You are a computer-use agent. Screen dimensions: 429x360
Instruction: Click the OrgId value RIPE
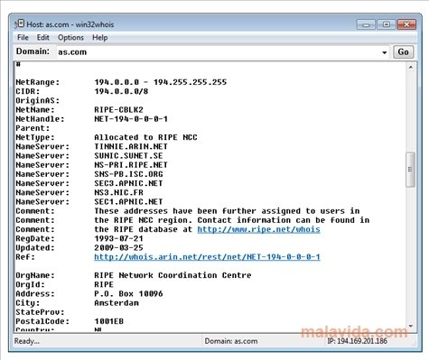click(x=104, y=284)
